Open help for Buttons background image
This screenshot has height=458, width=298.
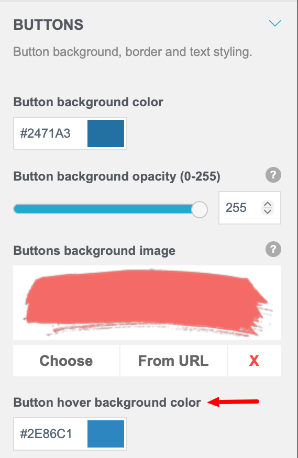(x=273, y=249)
